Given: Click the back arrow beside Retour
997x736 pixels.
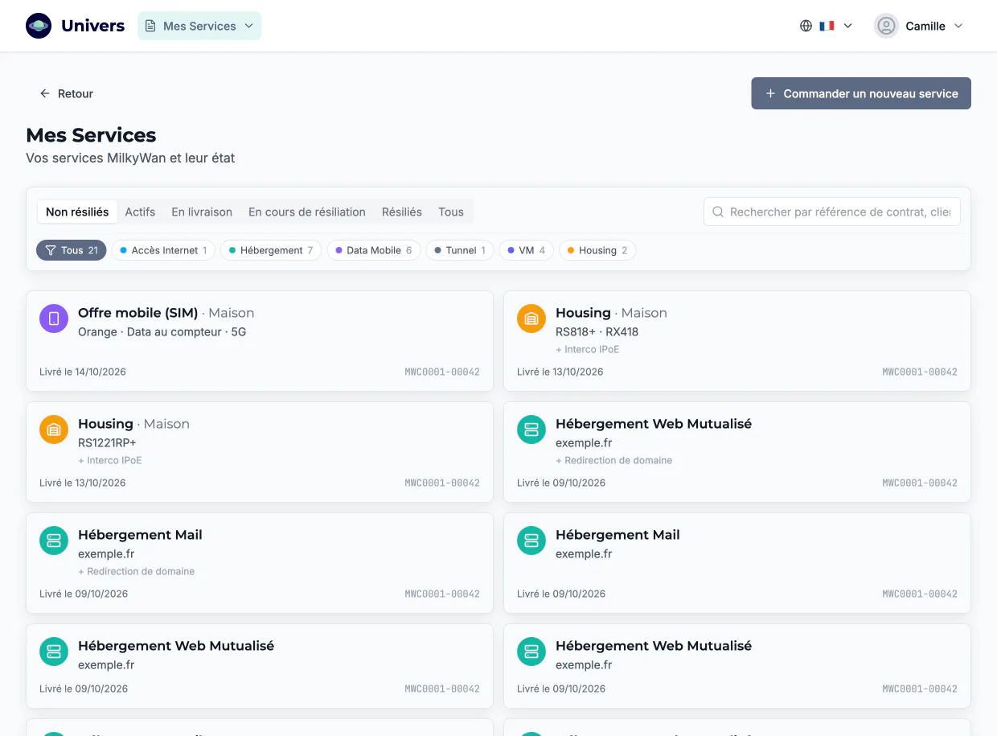Looking at the screenshot, I should pos(45,93).
